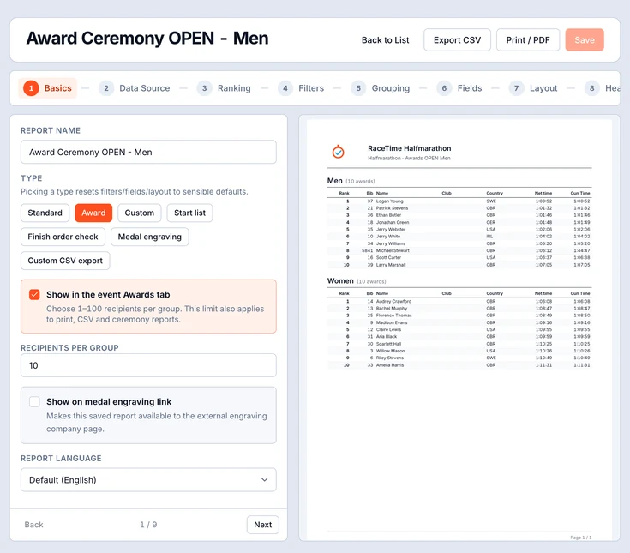Viewport: 630px width, 553px height.
Task: Click the RaceTime stopwatch logo in preview
Action: click(x=338, y=152)
